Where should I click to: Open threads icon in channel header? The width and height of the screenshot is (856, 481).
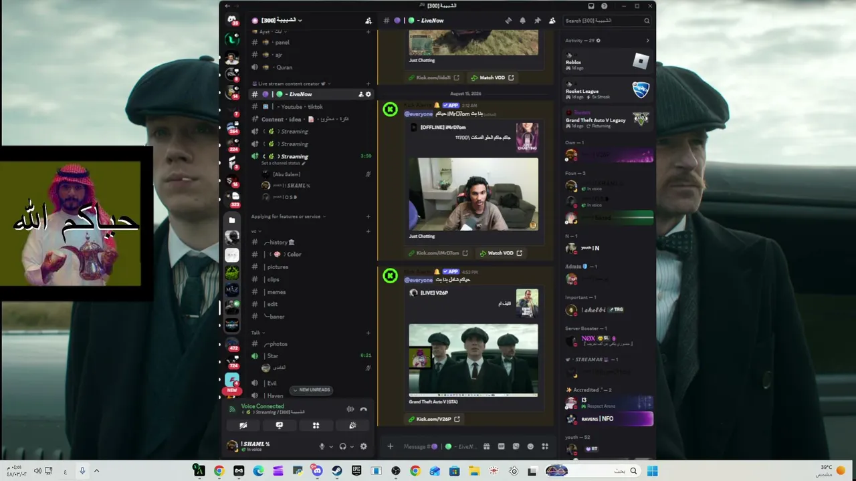(x=508, y=21)
